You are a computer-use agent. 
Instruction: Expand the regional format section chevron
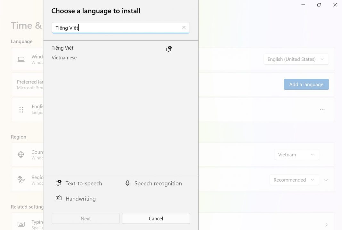(326, 180)
